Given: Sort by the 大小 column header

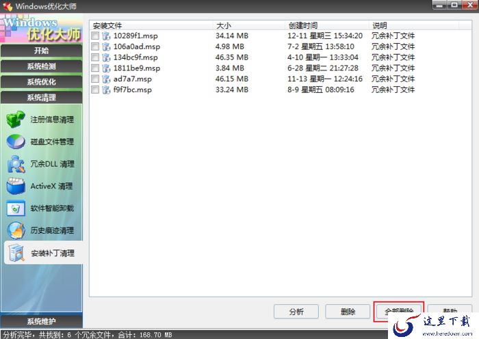Looking at the screenshot, I should (x=249, y=25).
